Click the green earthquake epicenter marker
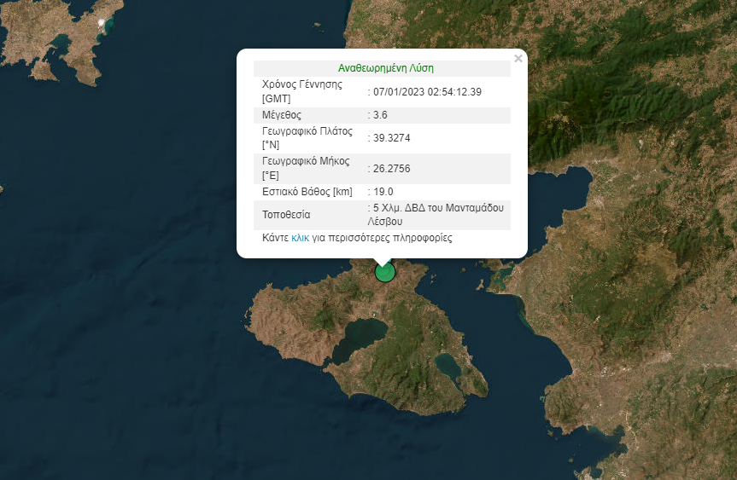 click(385, 273)
